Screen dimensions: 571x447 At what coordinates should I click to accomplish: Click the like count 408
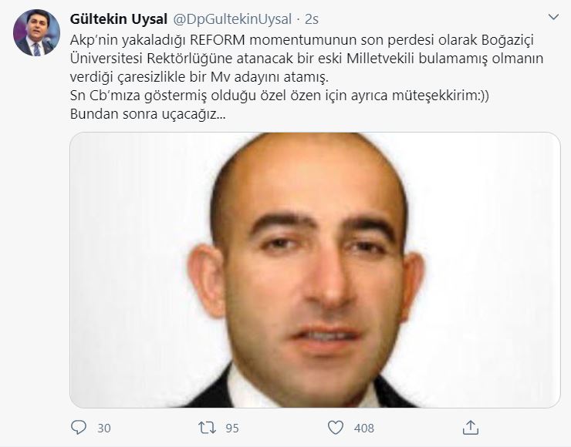coord(363,428)
